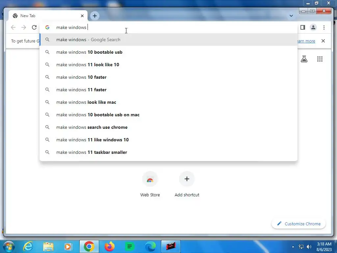Choose 'make windows 11 like windows 10'
Viewport: 337px width, 253px height.
tap(169, 140)
